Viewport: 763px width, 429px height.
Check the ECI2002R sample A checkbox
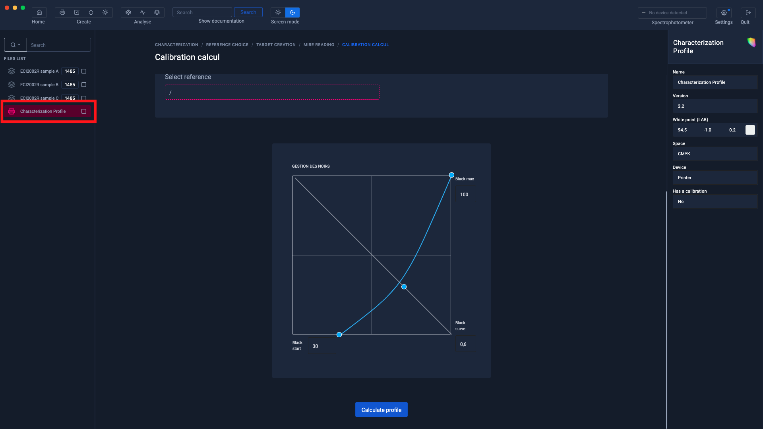pos(84,71)
